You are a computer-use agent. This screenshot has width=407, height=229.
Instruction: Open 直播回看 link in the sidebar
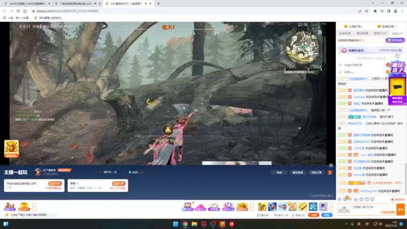(x=387, y=26)
